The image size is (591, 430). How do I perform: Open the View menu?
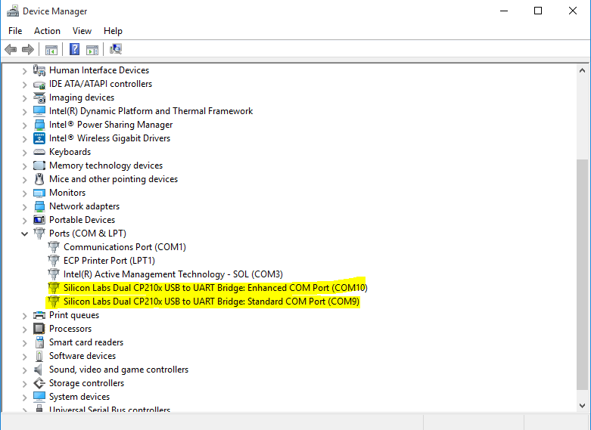[82, 31]
